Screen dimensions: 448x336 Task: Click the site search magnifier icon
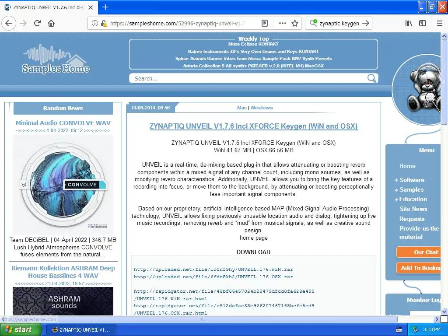tap(371, 78)
